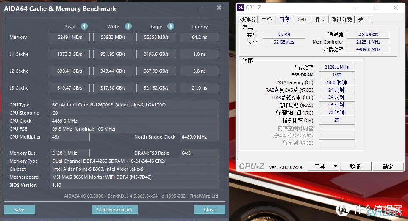
Task: Click the BIOS Version field 1.10
Action: (x=135, y=185)
